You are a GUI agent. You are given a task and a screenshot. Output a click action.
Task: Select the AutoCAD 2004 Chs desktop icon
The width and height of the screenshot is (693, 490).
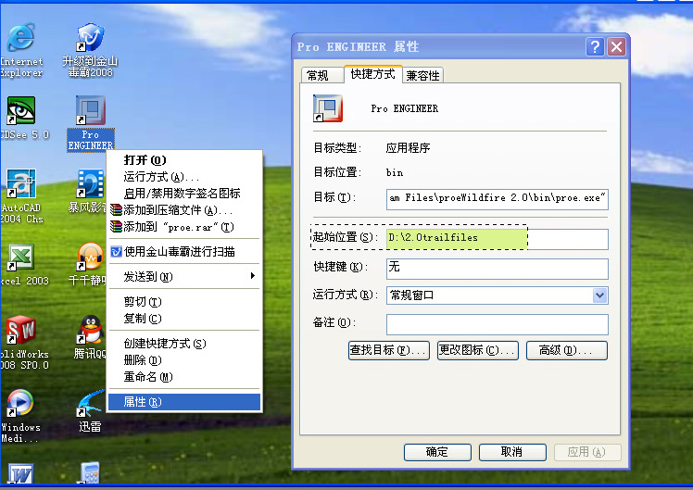pos(20,183)
